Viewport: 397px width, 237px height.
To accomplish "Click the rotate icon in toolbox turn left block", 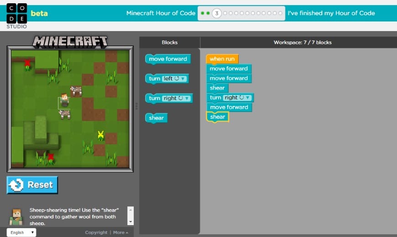I will point(177,79).
